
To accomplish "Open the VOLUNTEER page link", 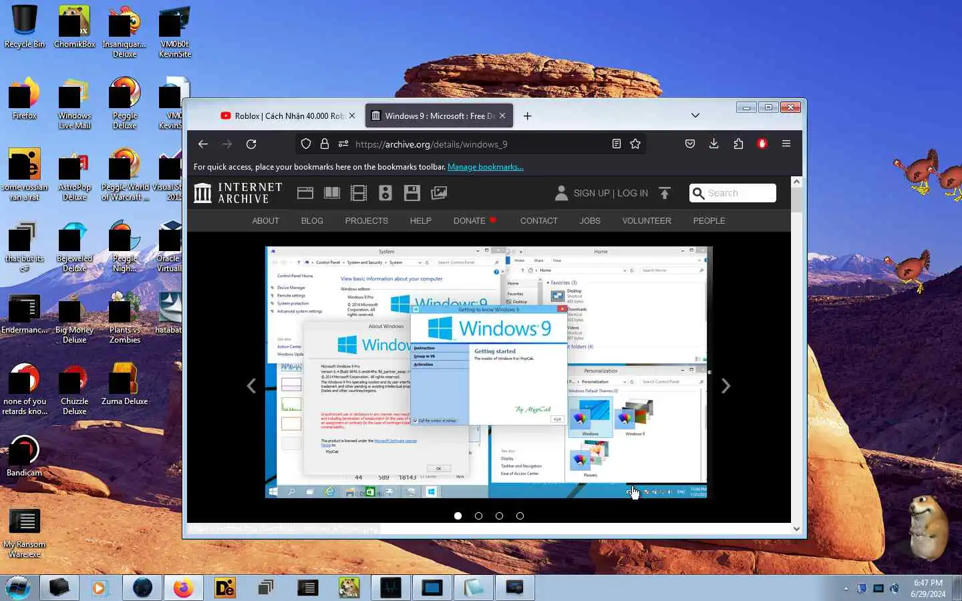I will [x=647, y=220].
